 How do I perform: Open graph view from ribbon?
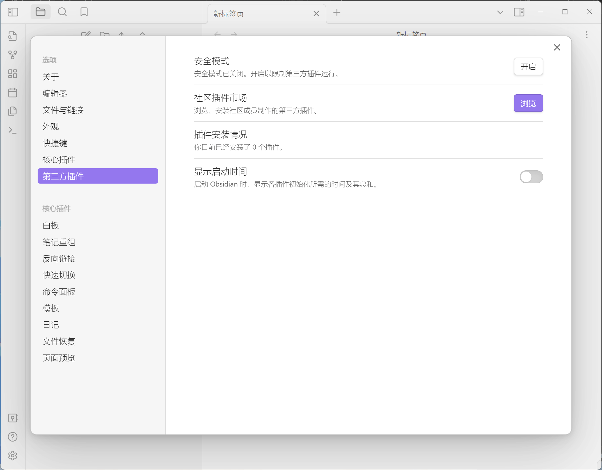[x=13, y=55]
